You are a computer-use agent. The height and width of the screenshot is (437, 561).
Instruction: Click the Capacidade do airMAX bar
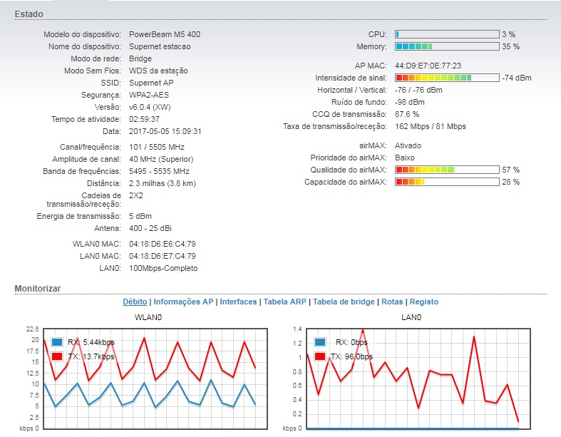pyautogui.click(x=446, y=182)
